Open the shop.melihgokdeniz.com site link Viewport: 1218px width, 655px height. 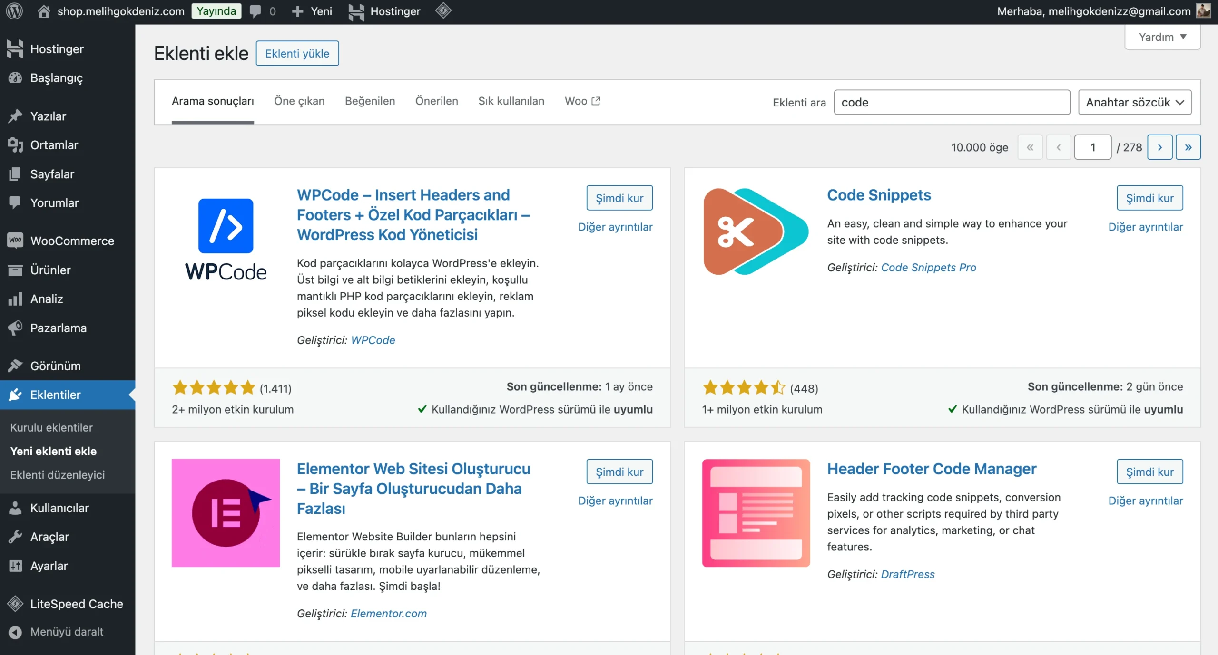(121, 11)
